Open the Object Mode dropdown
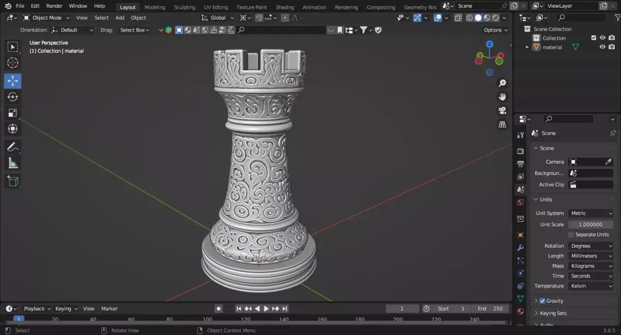Screen dimensions: 621x335 click(47, 18)
